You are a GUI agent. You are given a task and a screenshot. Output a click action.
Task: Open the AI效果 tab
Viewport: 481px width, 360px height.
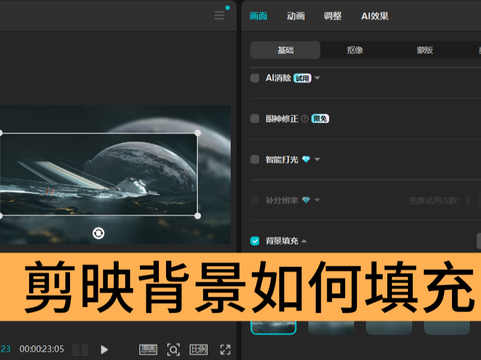pyautogui.click(x=375, y=16)
